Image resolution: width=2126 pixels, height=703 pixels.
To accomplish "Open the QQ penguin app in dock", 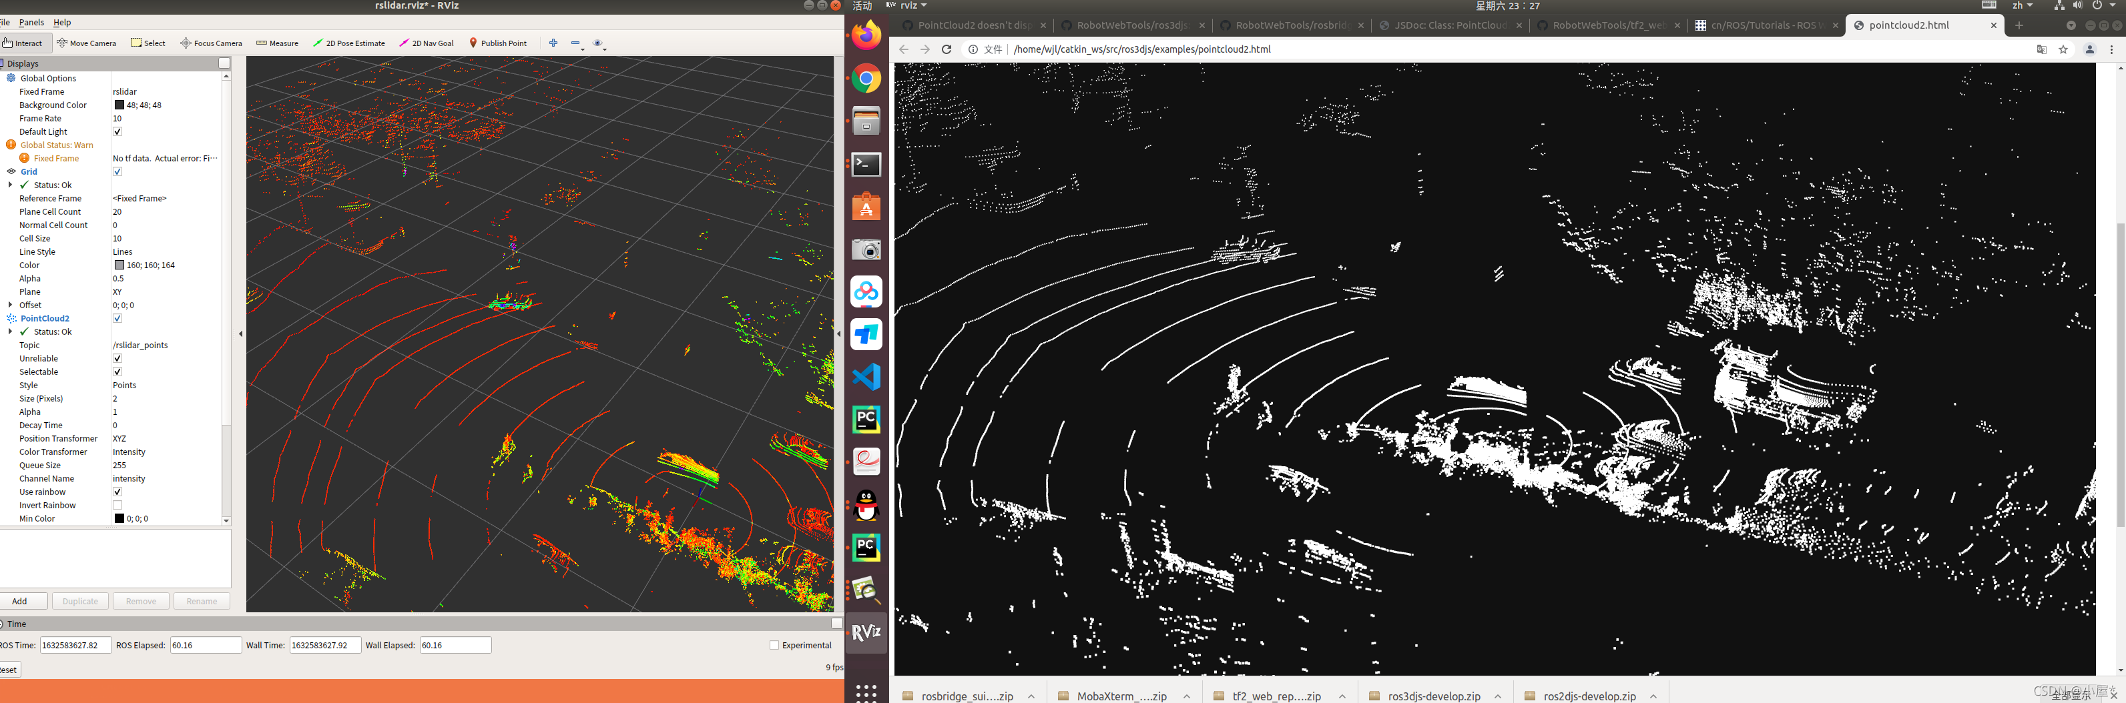I will pos(866,505).
